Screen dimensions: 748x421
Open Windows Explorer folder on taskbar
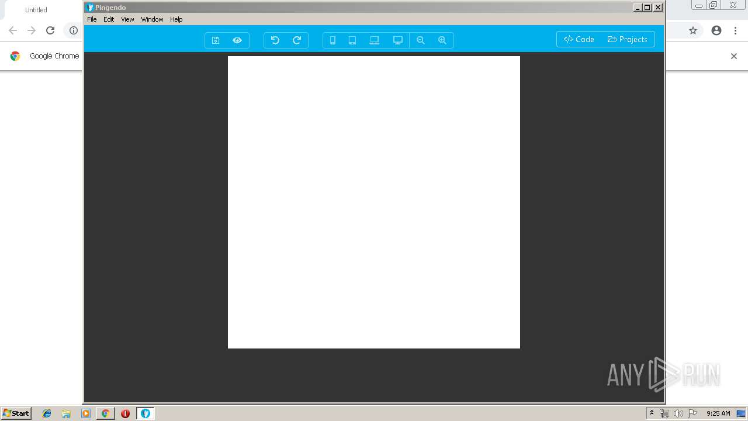coord(66,413)
